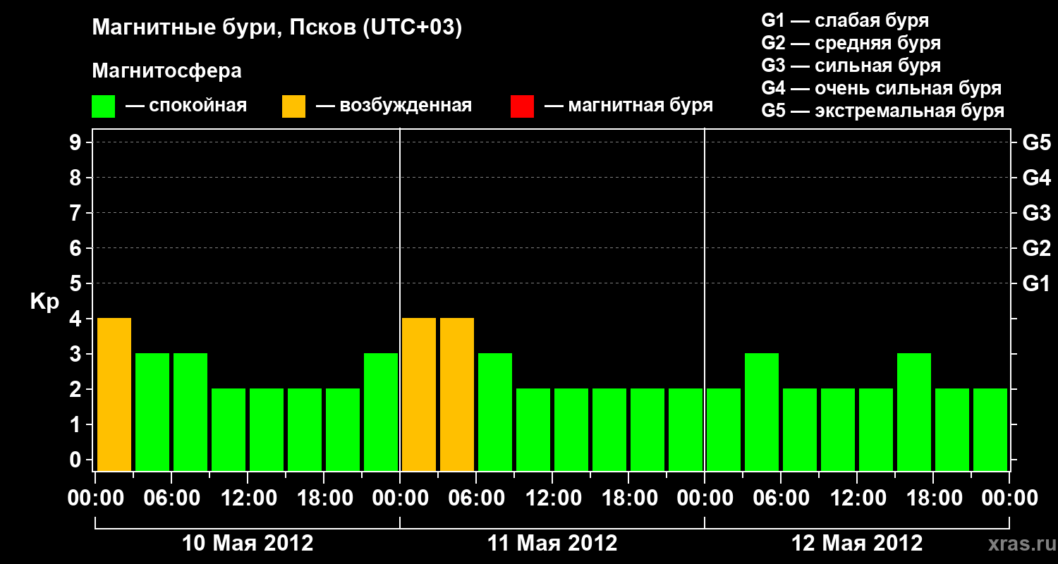Click the Kp value 1 axis label
Screen dimensions: 1058x564
pos(76,424)
